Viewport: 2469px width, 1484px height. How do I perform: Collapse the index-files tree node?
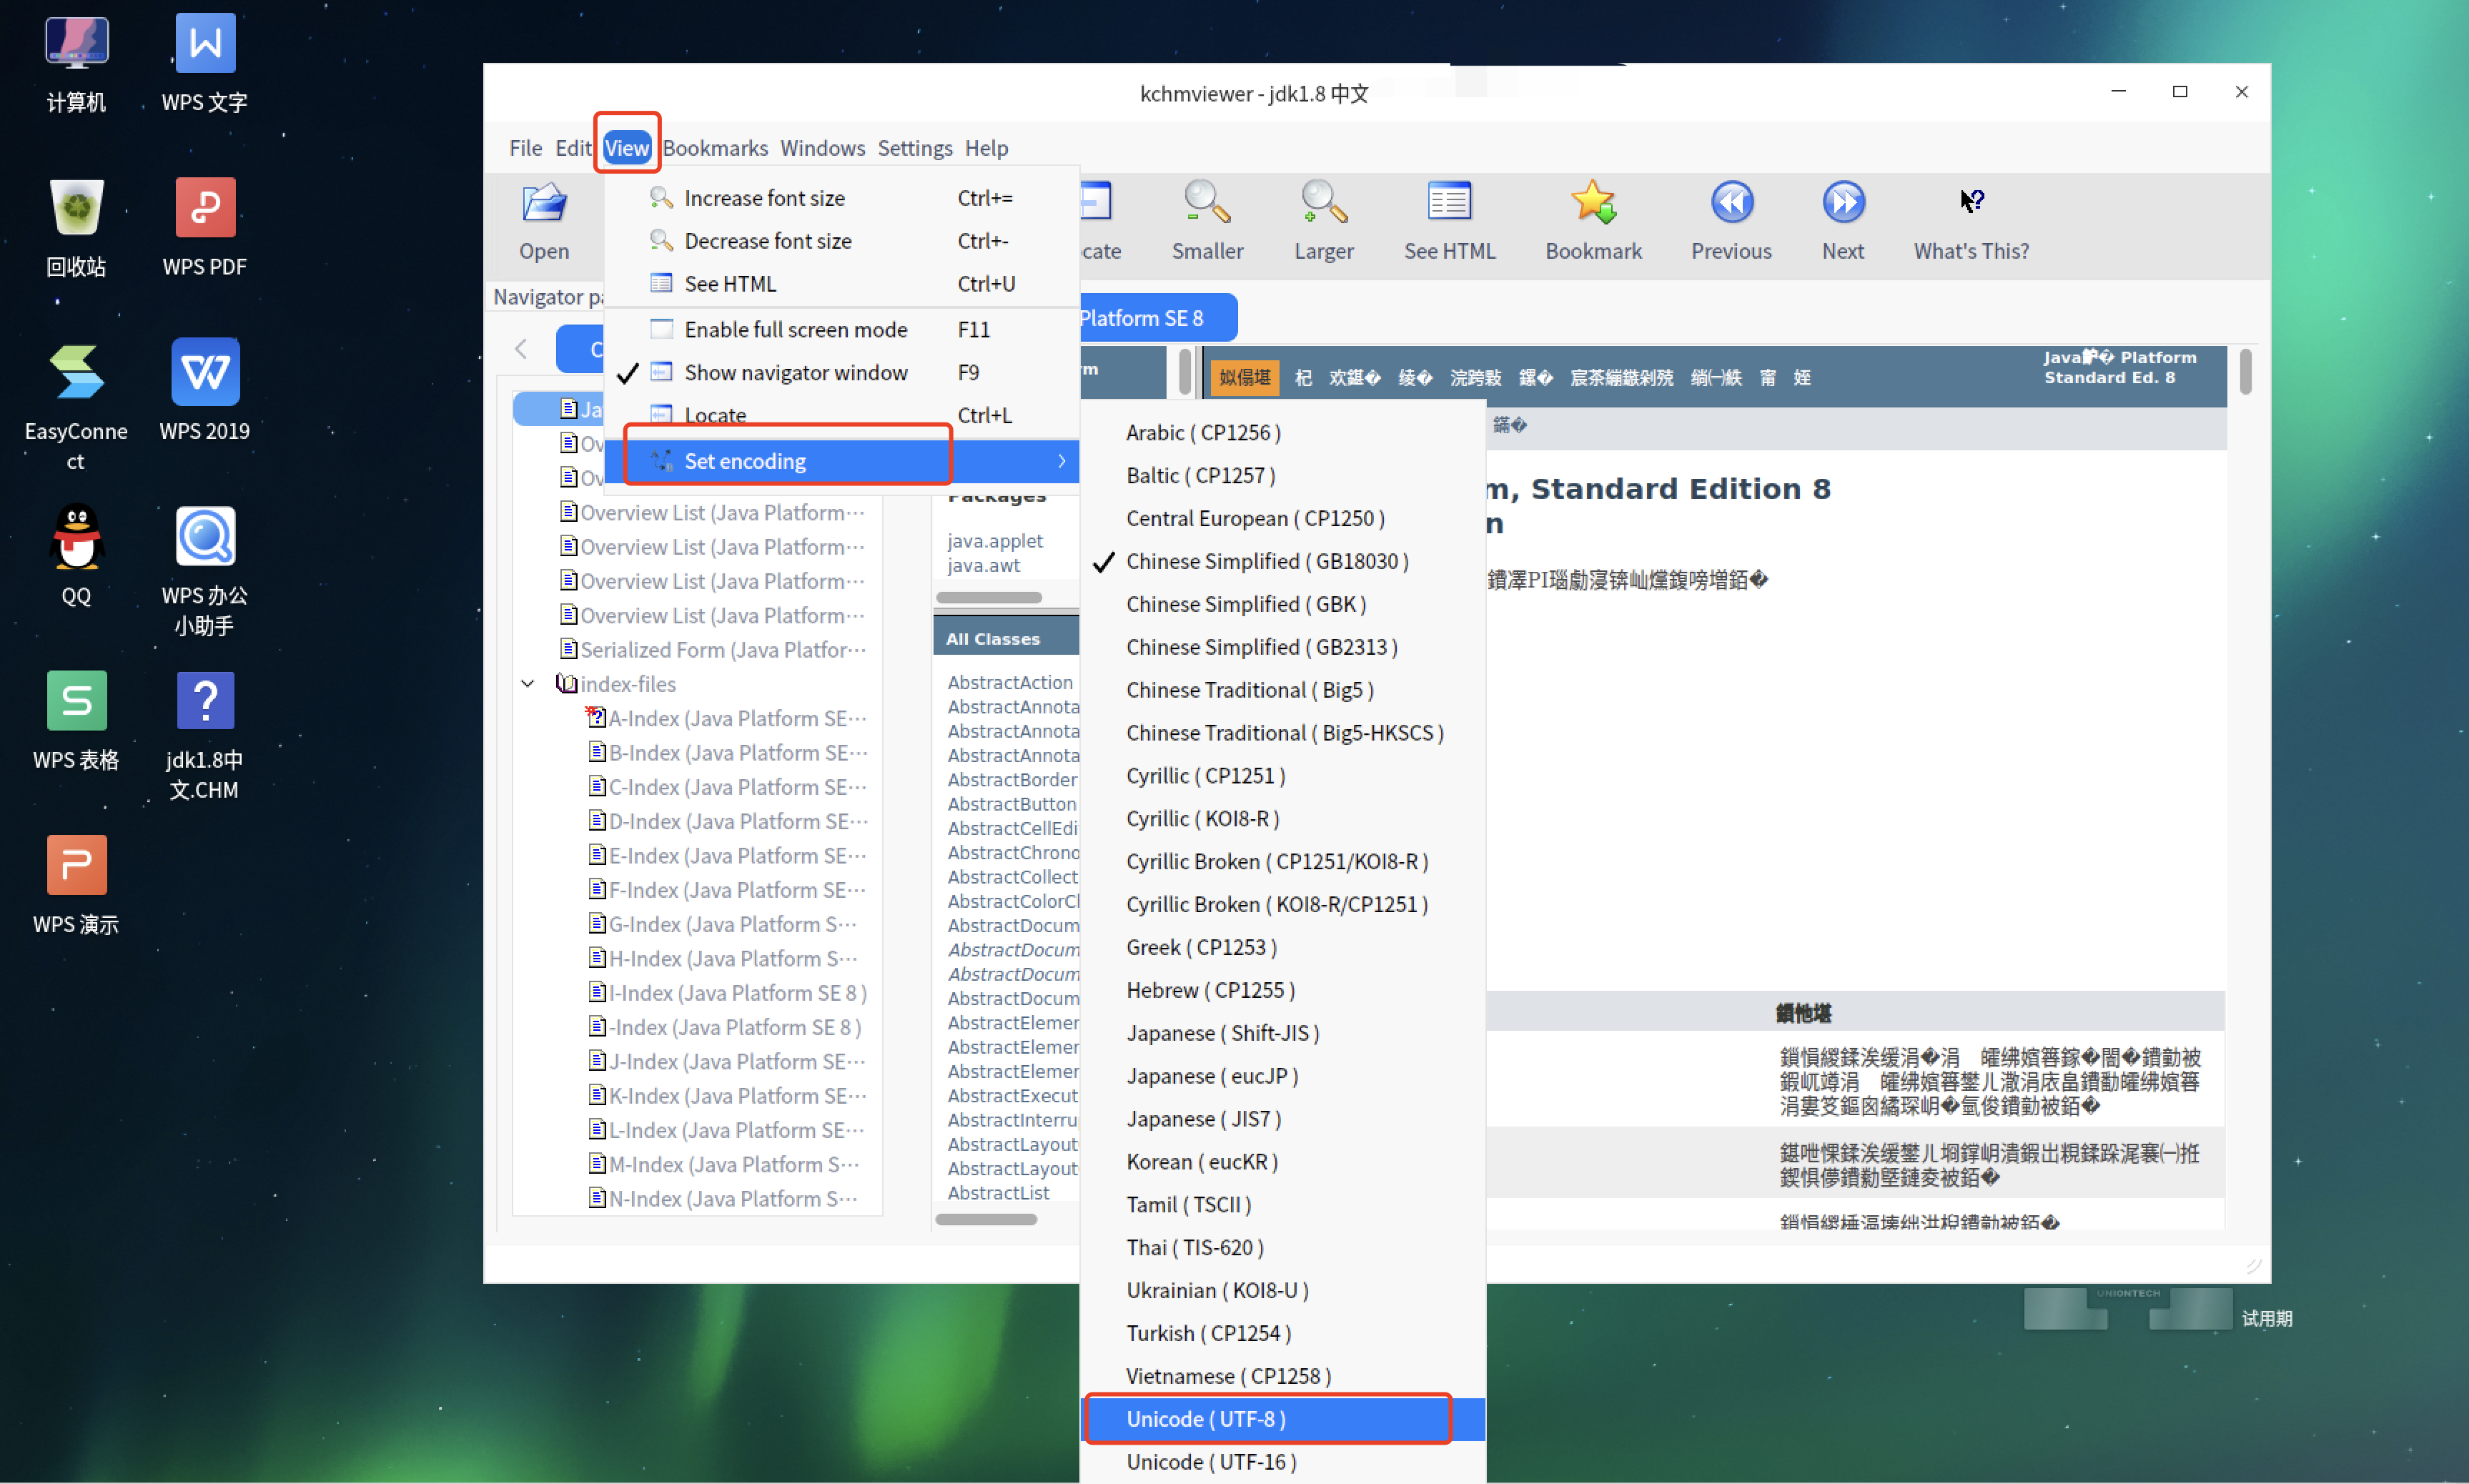pos(528,684)
